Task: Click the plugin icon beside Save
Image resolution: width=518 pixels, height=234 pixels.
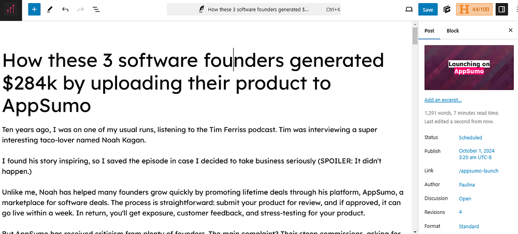Action: [x=447, y=9]
